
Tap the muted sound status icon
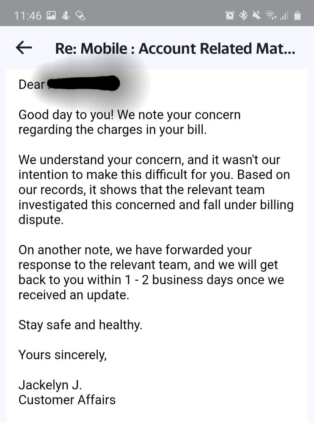pos(256,16)
